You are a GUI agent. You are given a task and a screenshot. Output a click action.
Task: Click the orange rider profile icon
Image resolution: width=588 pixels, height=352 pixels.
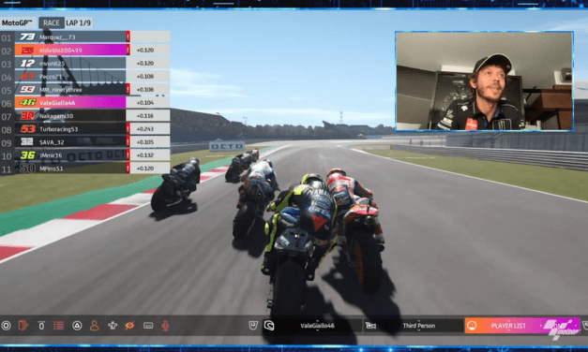point(94,326)
